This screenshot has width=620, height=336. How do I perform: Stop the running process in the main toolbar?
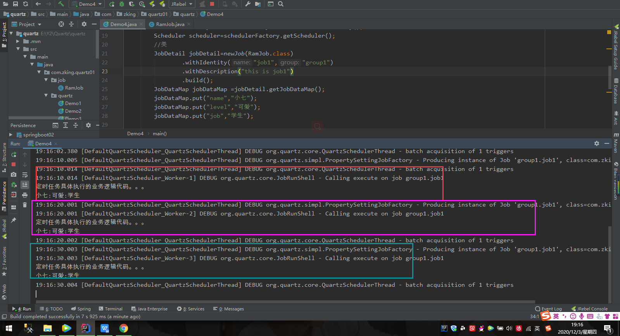pyautogui.click(x=212, y=4)
